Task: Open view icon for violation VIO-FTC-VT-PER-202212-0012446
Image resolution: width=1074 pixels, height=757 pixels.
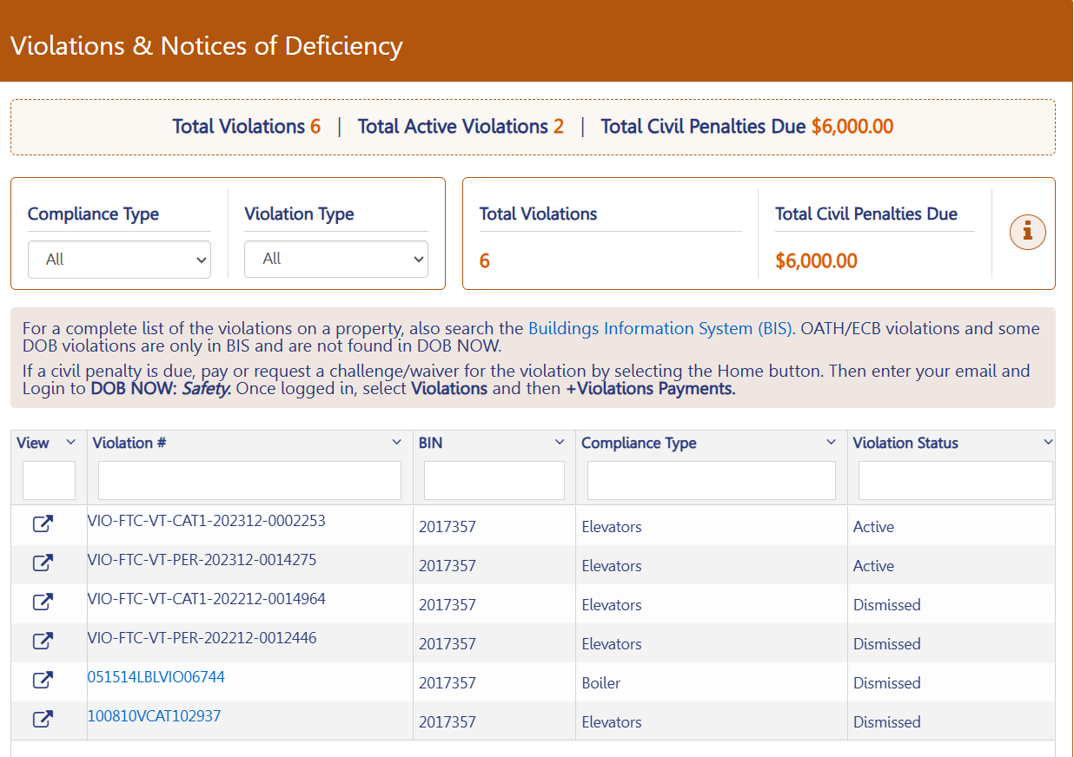Action: pos(43,642)
